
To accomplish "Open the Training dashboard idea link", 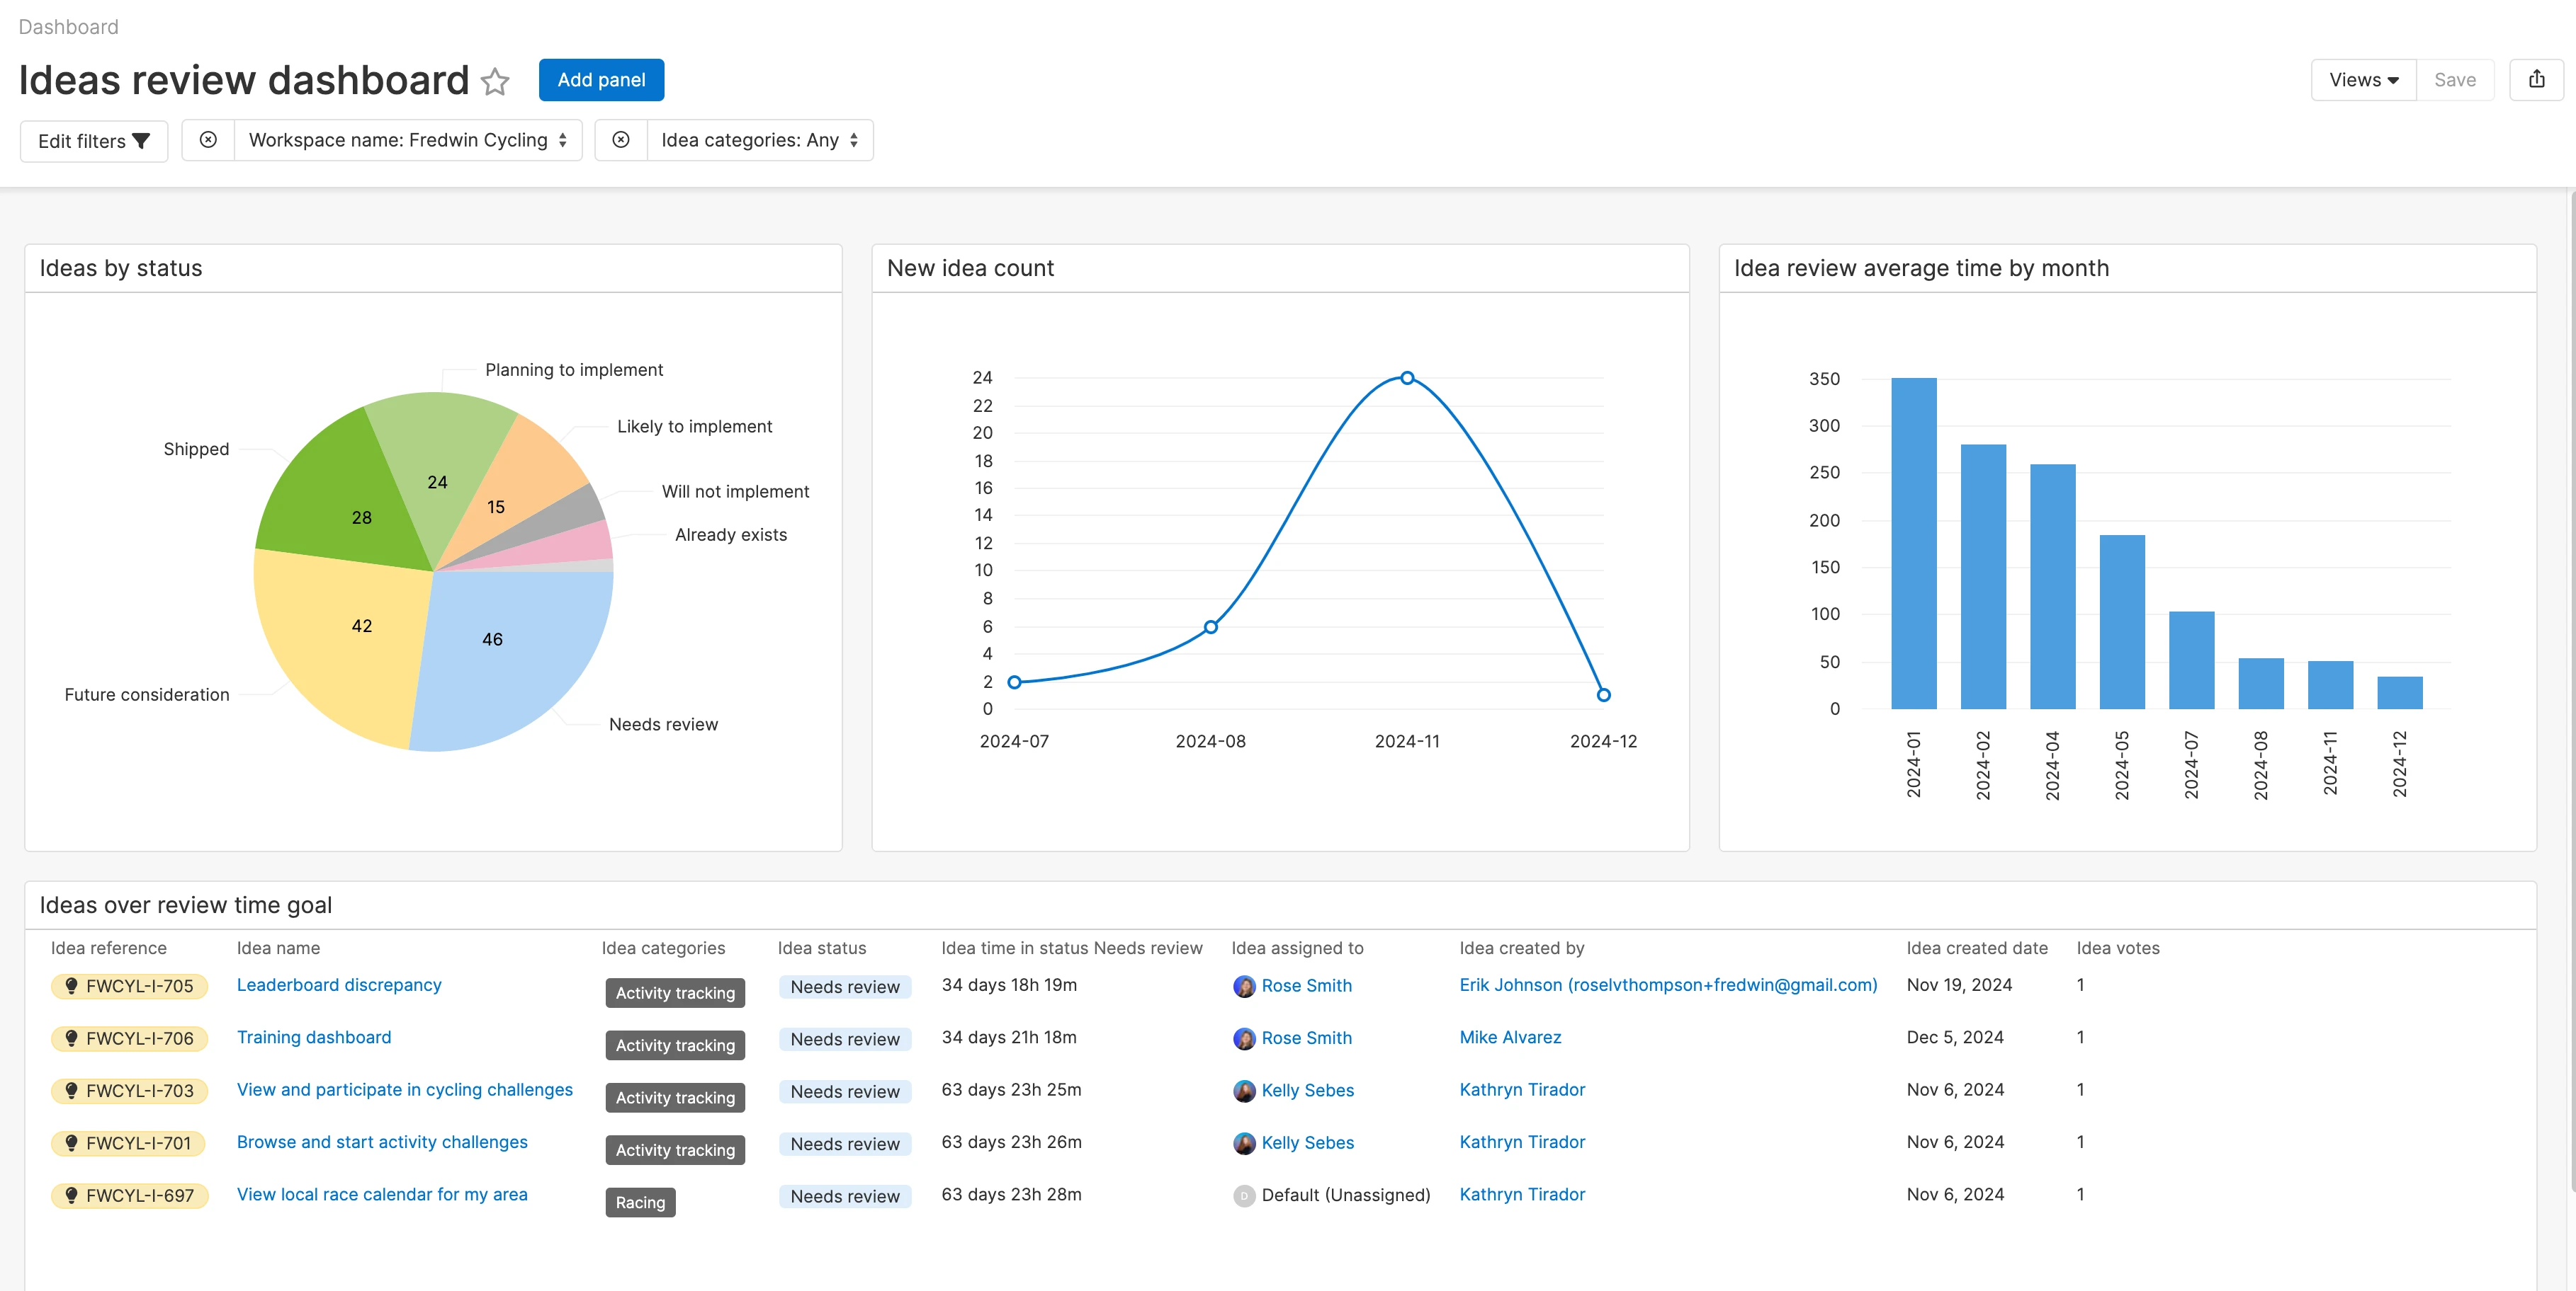I will click(314, 1037).
